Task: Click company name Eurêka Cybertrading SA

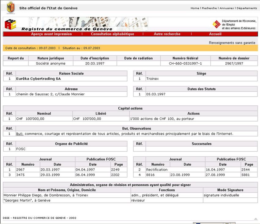Action: [39, 79]
